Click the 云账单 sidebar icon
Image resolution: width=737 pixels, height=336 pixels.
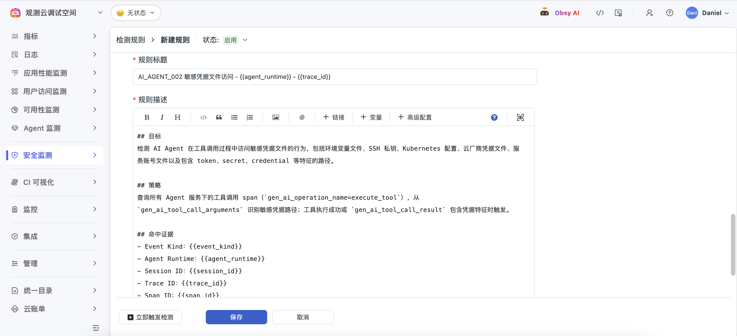tap(15, 309)
